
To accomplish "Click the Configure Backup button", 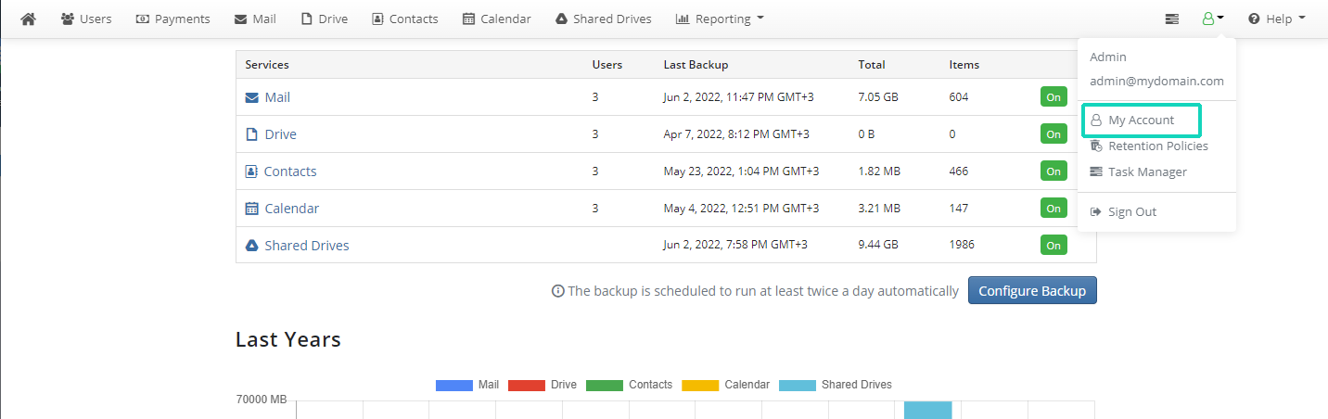I will (x=1032, y=290).
